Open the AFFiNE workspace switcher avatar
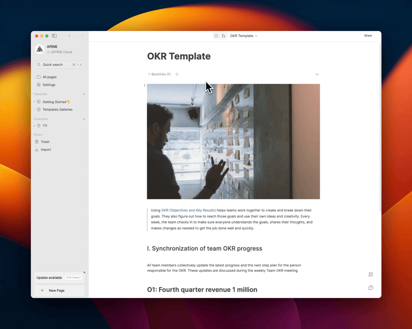The width and height of the screenshot is (412, 329). pos(40,49)
